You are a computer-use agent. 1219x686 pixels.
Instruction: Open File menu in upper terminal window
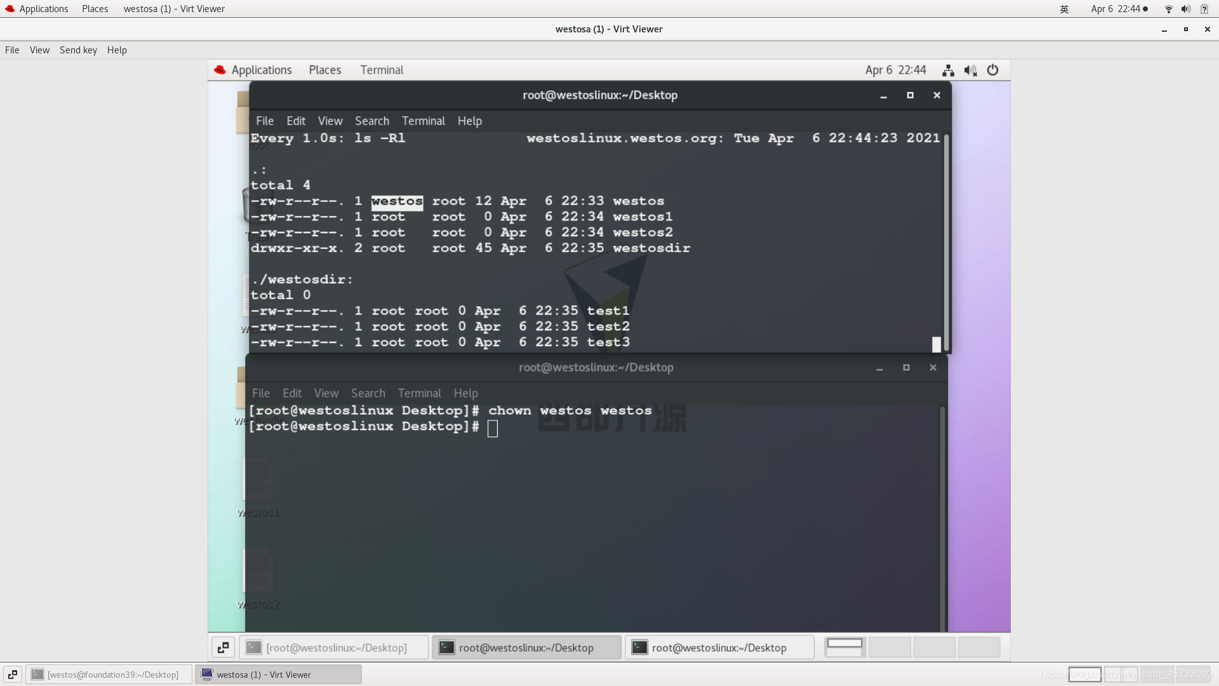tap(265, 121)
